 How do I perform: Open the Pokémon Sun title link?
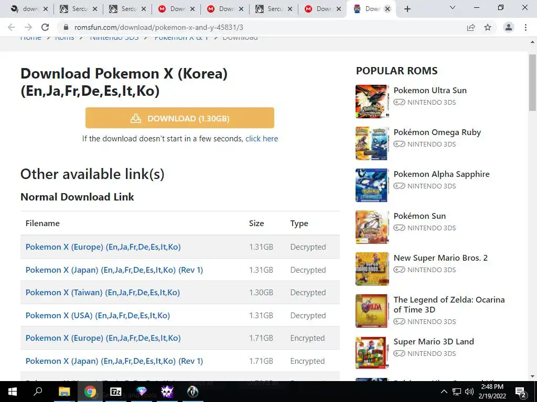click(x=420, y=216)
